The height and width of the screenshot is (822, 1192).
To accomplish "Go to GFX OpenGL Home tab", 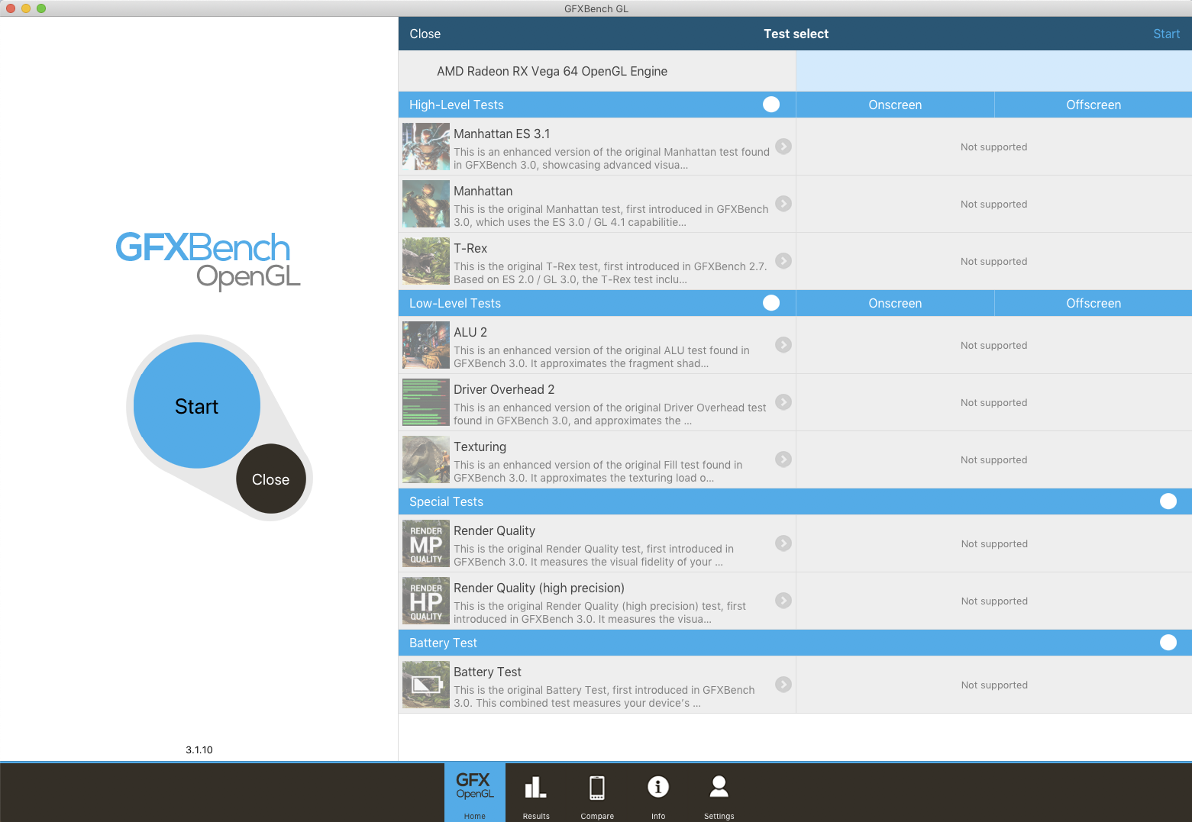I will pyautogui.click(x=475, y=792).
